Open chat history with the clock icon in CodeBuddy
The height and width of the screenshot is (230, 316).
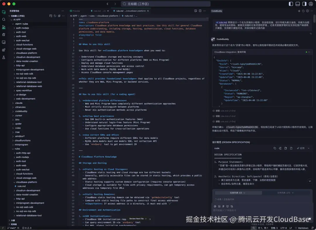pyautogui.click(x=303, y=11)
